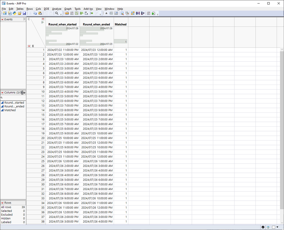This screenshot has width=284, height=230.
Task: Open column settings via the gear icon
Action: coord(24,93)
